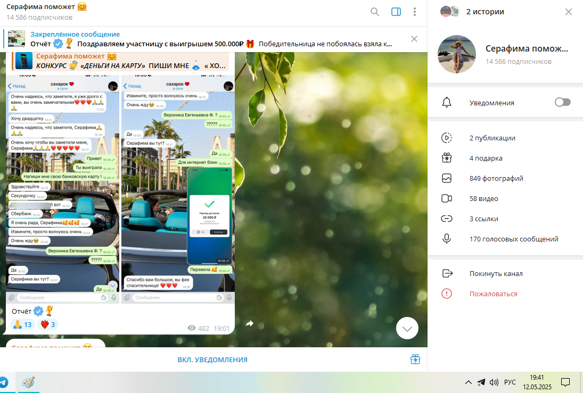The image size is (583, 393).
Task: Open the 4 подарка gifts section
Action: pyautogui.click(x=486, y=158)
